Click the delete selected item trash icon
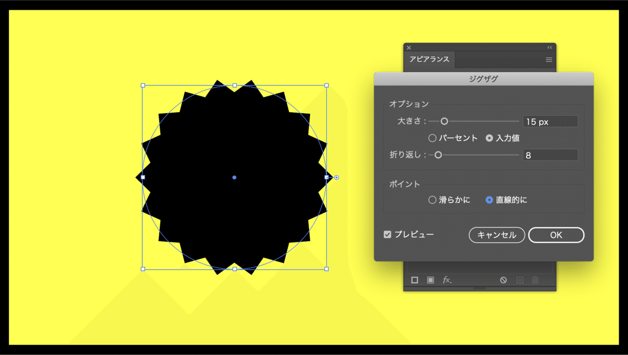 pyautogui.click(x=536, y=280)
